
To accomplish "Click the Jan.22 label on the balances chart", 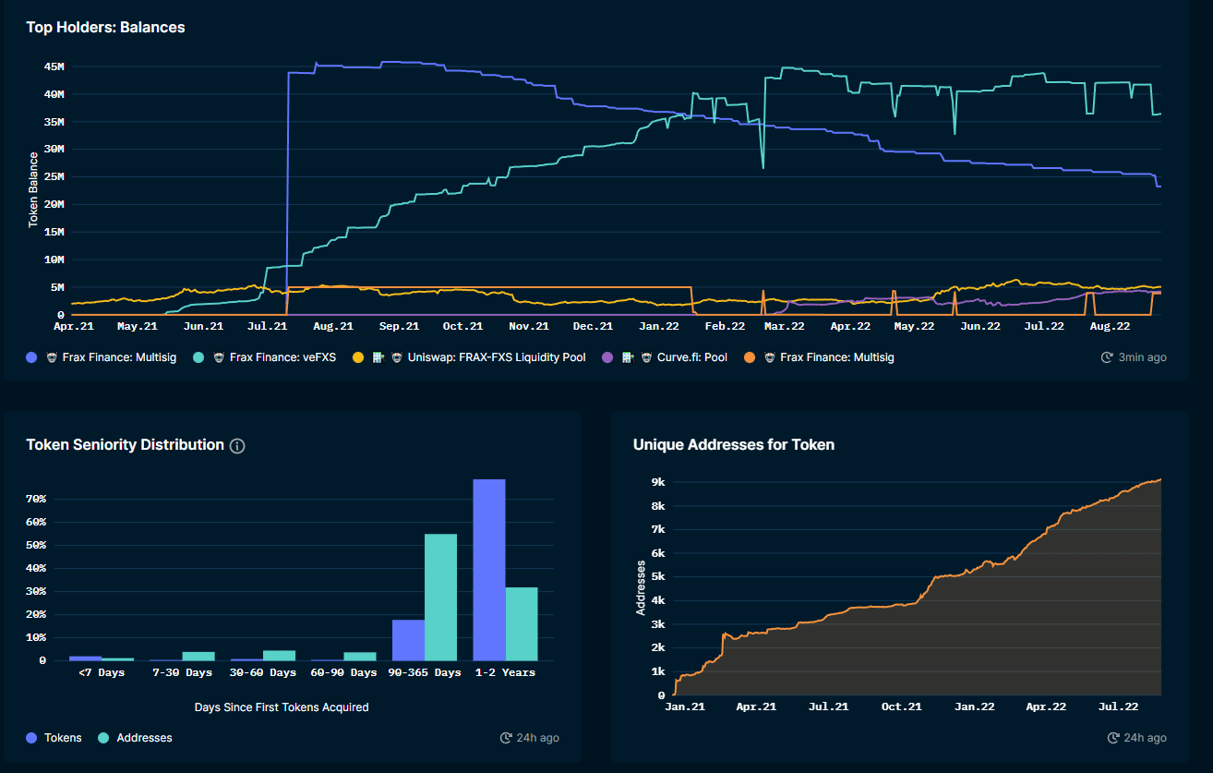I will point(659,326).
